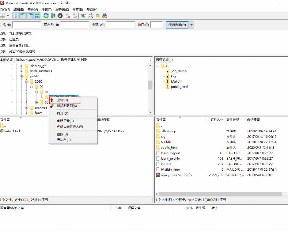Expand the node_modules folder tree node

pos(21,71)
